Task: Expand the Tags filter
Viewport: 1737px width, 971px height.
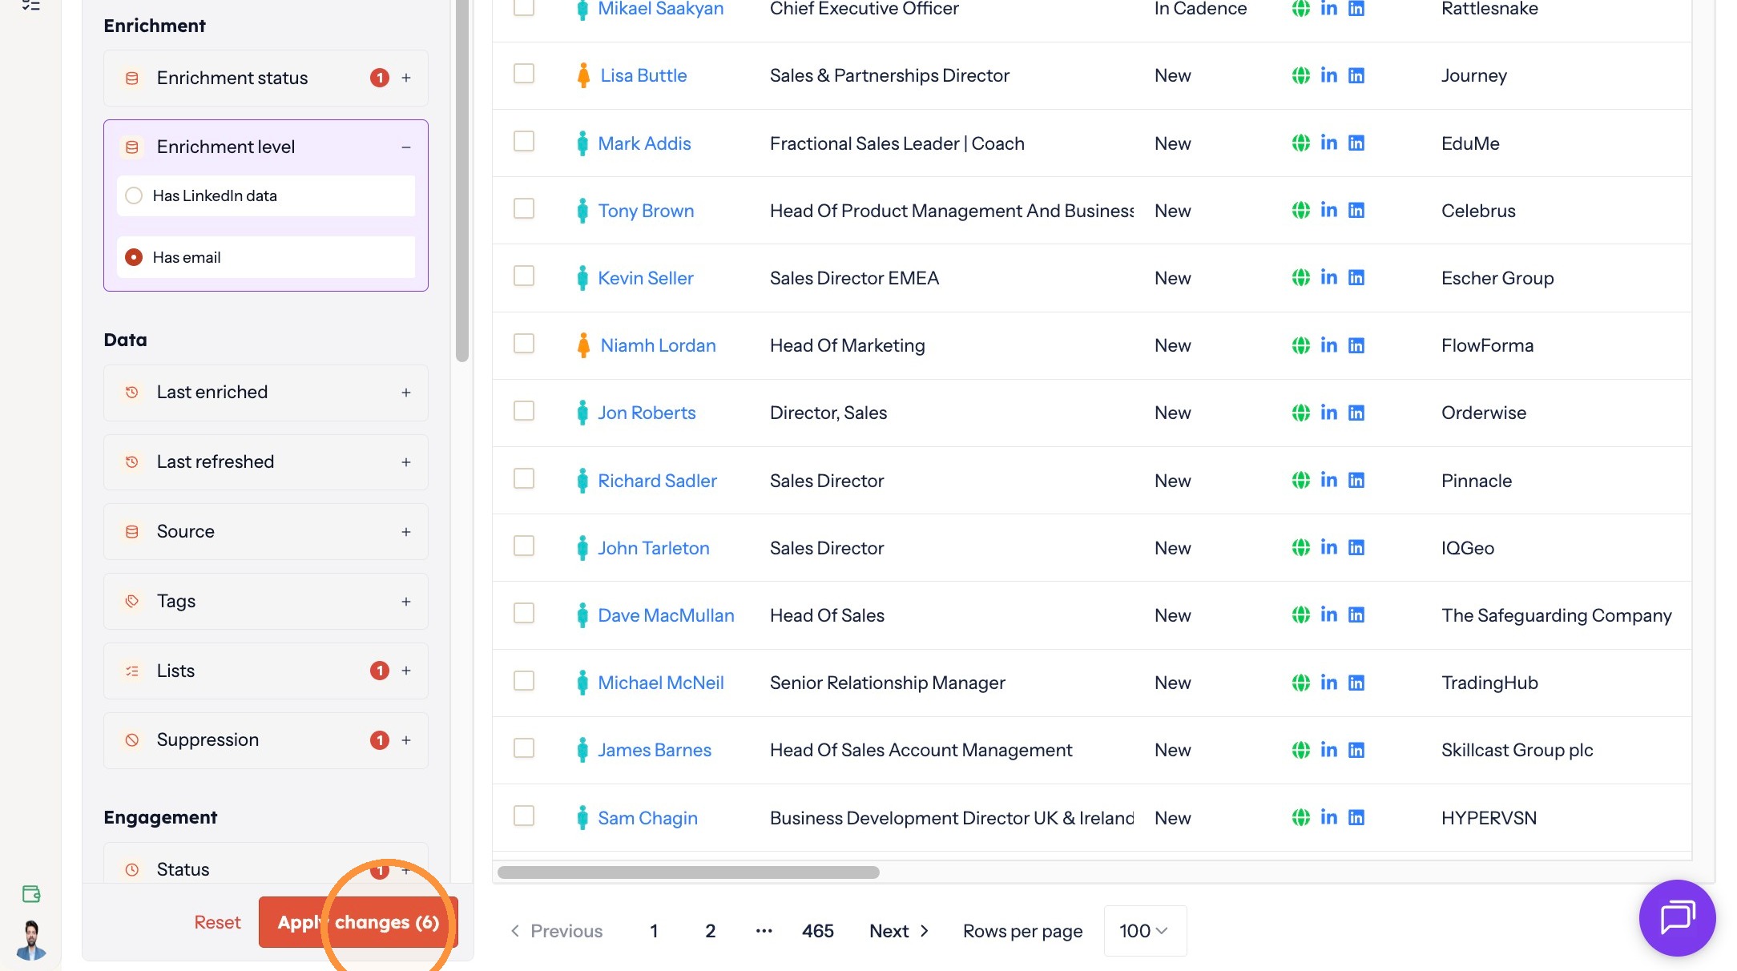Action: [406, 602]
